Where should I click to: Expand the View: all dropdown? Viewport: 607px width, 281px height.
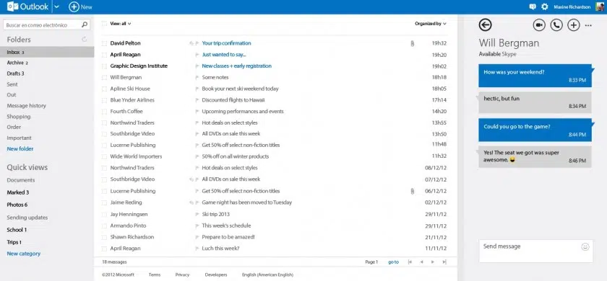point(121,24)
